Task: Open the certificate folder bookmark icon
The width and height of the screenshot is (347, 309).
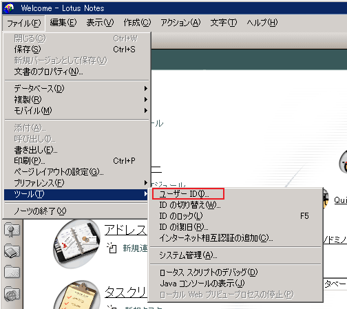Action: [12, 229]
